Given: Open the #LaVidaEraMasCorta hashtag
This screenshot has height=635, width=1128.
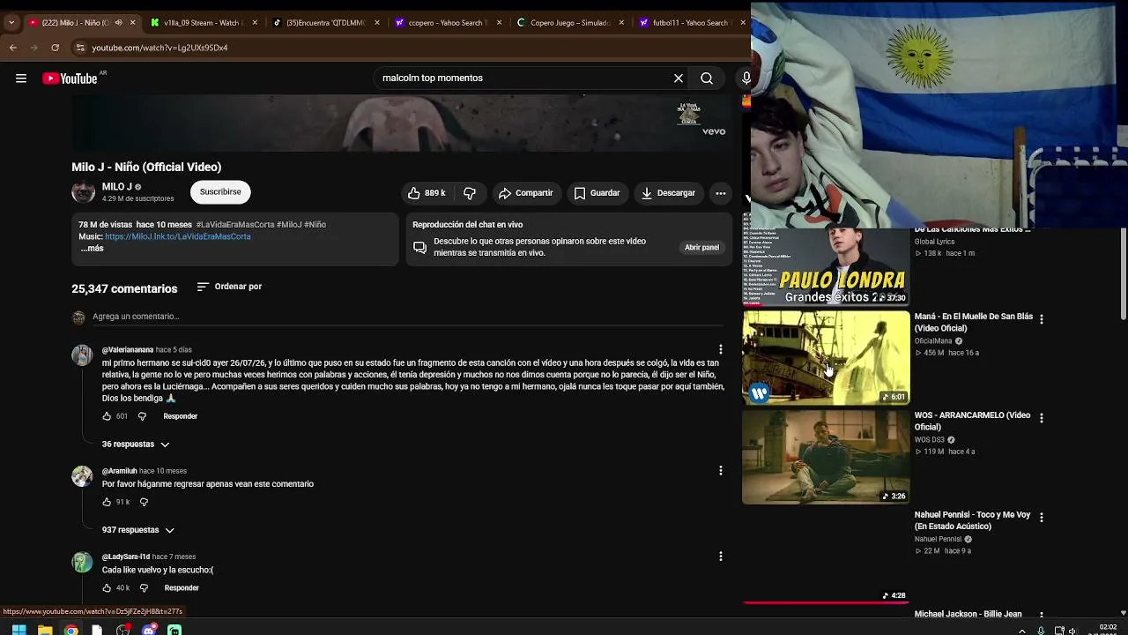Looking at the screenshot, I should pyautogui.click(x=235, y=225).
